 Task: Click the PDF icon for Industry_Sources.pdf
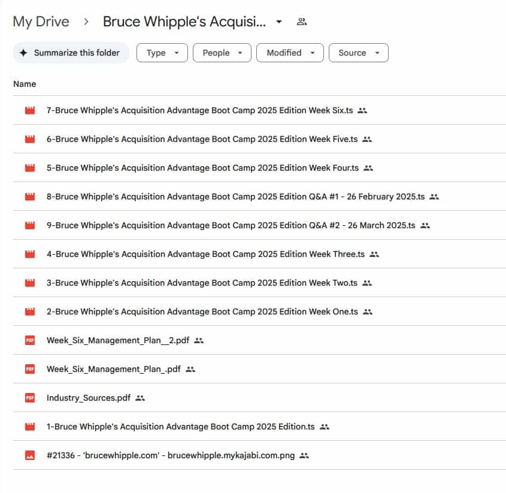(30, 398)
